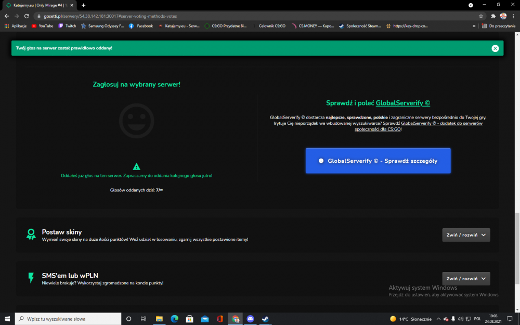This screenshot has width=520, height=325.
Task: Show more bookmarks chevron
Action: point(474,26)
